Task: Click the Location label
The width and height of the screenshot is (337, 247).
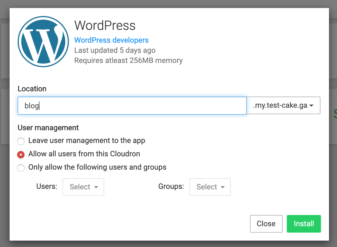Action: tap(32, 89)
